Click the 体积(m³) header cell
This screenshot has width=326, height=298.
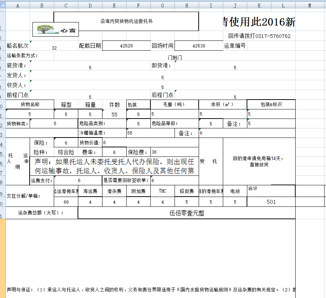(223, 104)
